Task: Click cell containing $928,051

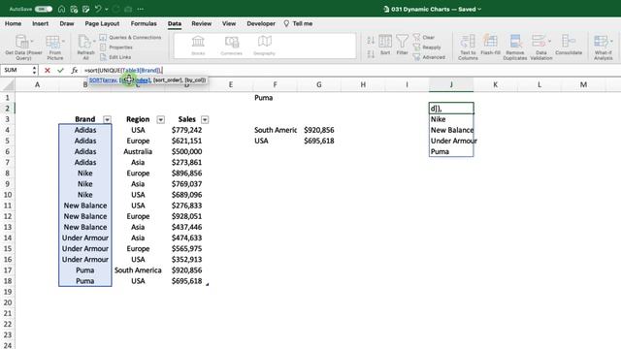Action: [x=186, y=216]
